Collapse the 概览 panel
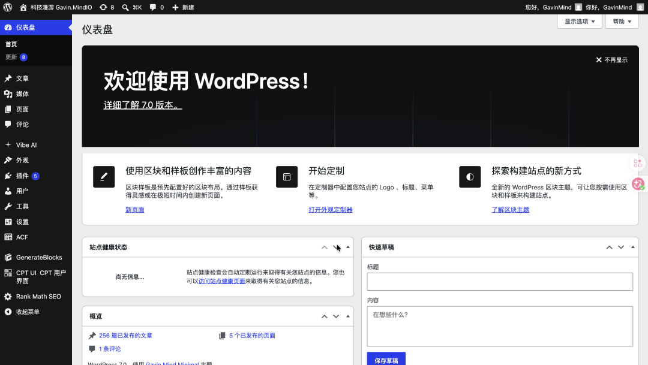Viewport: 648px width, 365px height. click(x=347, y=316)
